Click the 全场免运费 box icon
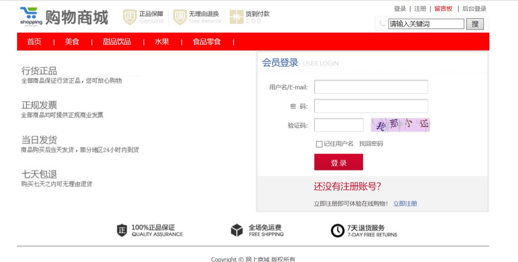The image size is (518, 262). coord(237,230)
